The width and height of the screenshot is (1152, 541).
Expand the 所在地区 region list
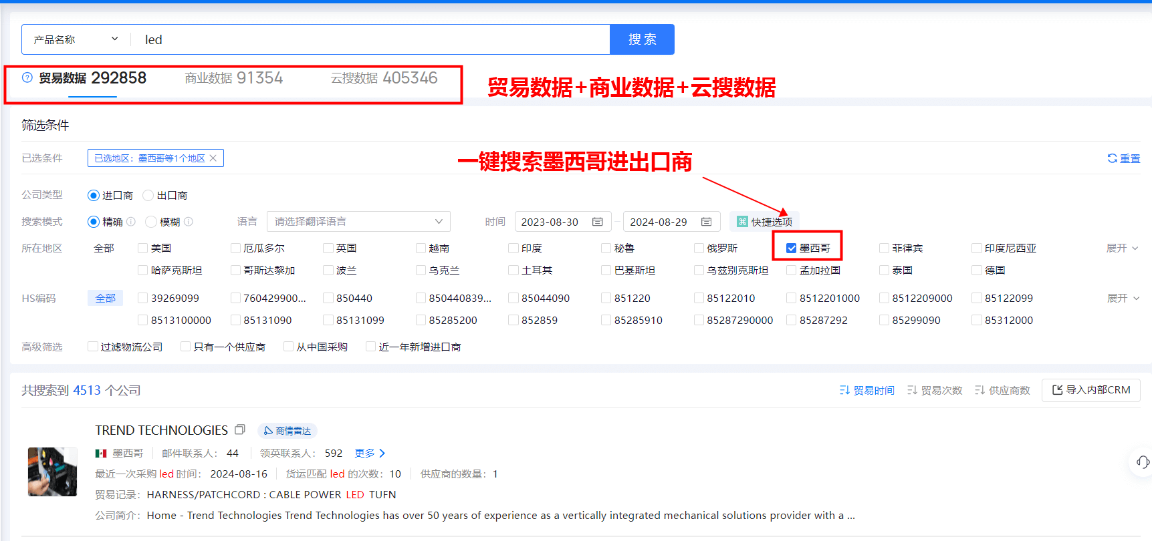pyautogui.click(x=1122, y=248)
